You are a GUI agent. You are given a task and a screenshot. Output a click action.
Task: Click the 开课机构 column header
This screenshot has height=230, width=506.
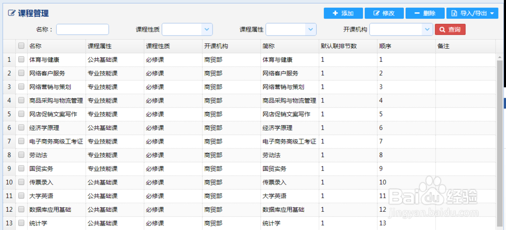pyautogui.click(x=232, y=46)
